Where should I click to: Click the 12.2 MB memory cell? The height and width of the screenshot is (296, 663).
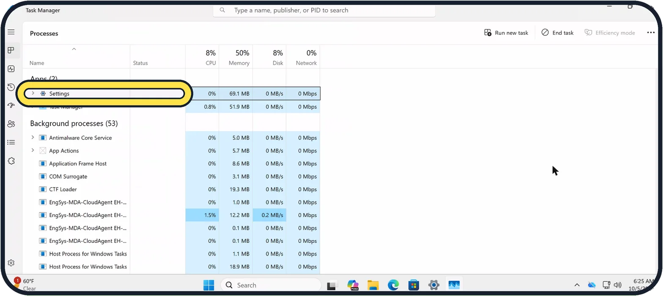coord(236,215)
